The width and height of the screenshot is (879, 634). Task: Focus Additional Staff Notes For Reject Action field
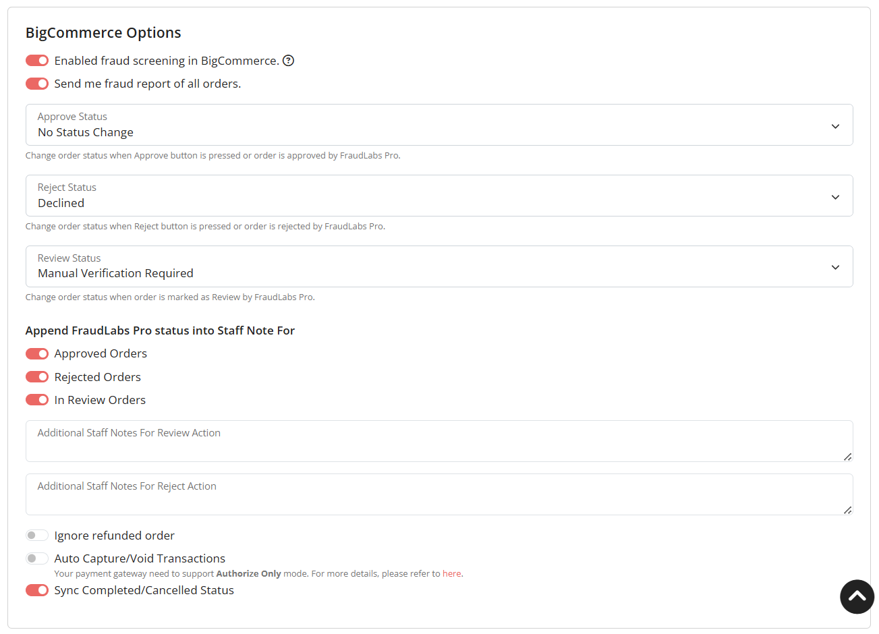point(439,494)
